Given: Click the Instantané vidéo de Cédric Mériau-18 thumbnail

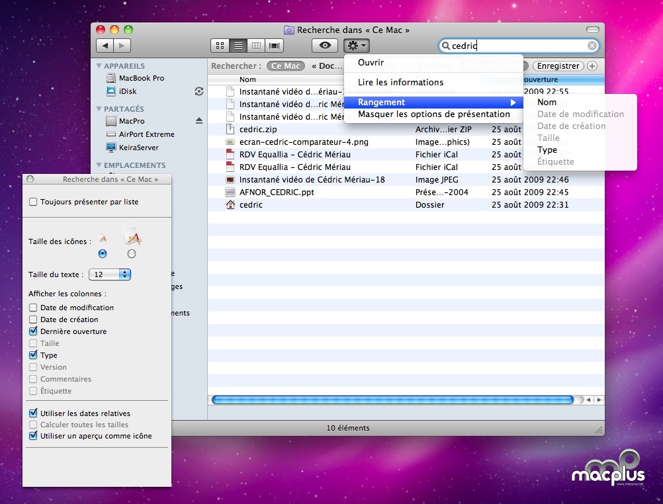Looking at the screenshot, I should [x=230, y=179].
